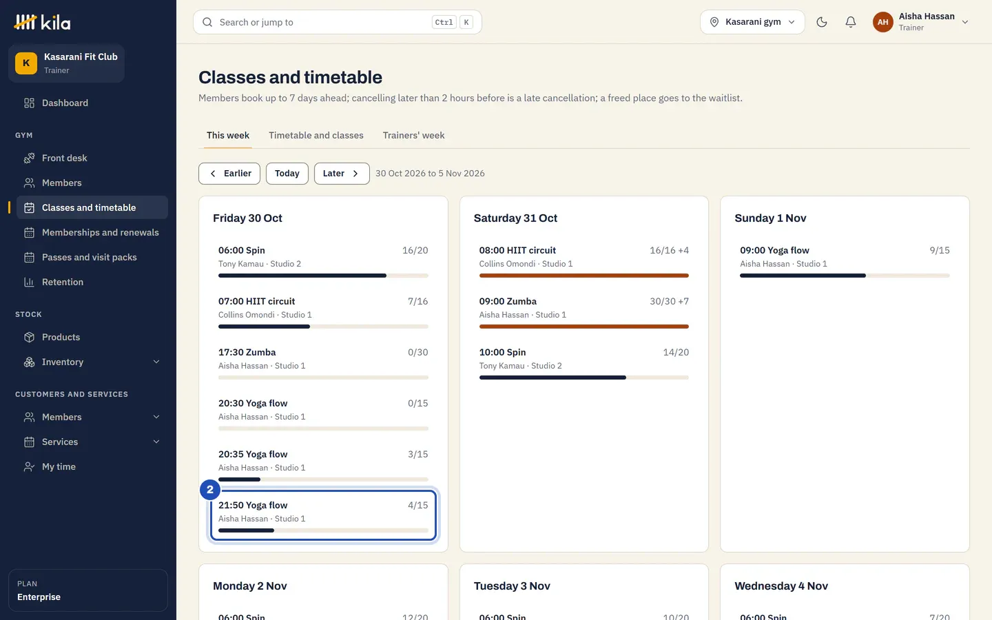Switch to the Trainers' week tab
The height and width of the screenshot is (620, 992).
(x=413, y=136)
